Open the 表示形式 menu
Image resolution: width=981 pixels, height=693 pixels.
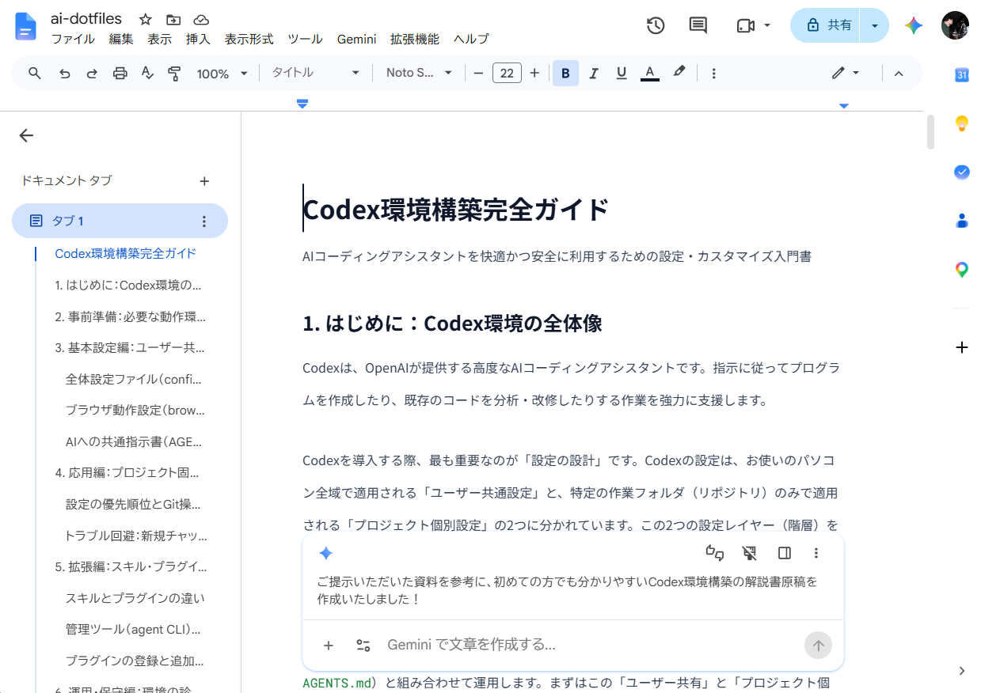tap(249, 39)
